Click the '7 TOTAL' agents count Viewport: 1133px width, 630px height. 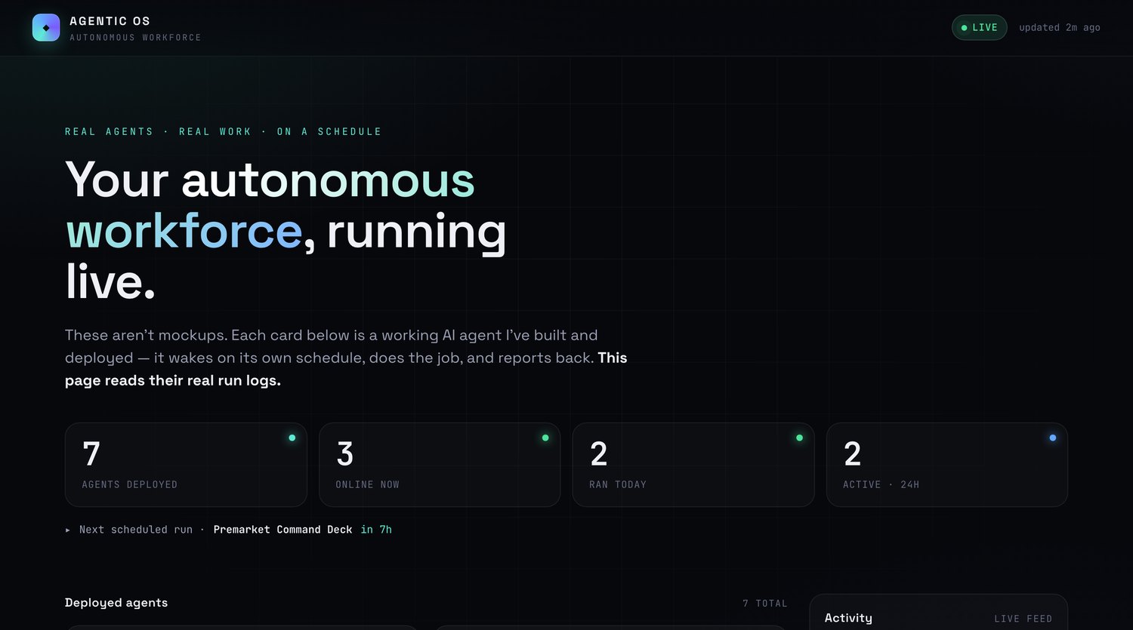[764, 604]
